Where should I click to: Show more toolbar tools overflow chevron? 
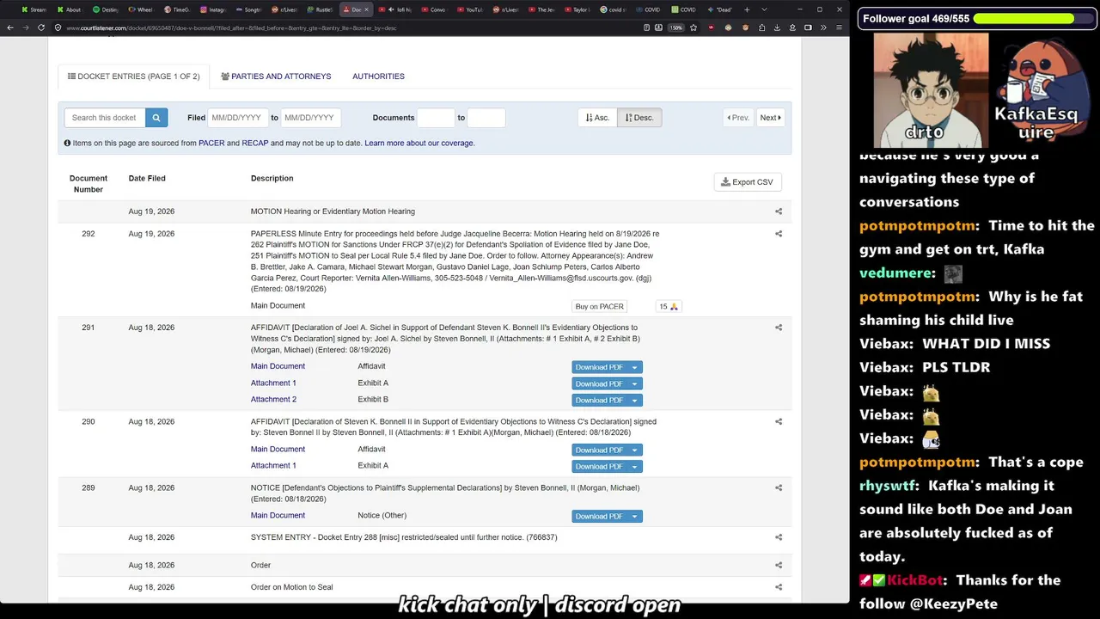(x=823, y=28)
